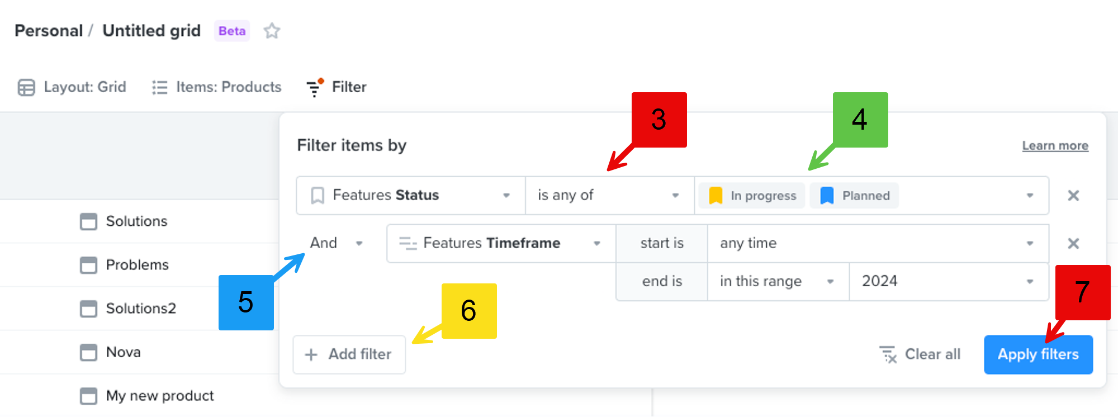Screen dimensions: 1118x417
Task: Star the Untitled grid view
Action: click(x=272, y=31)
